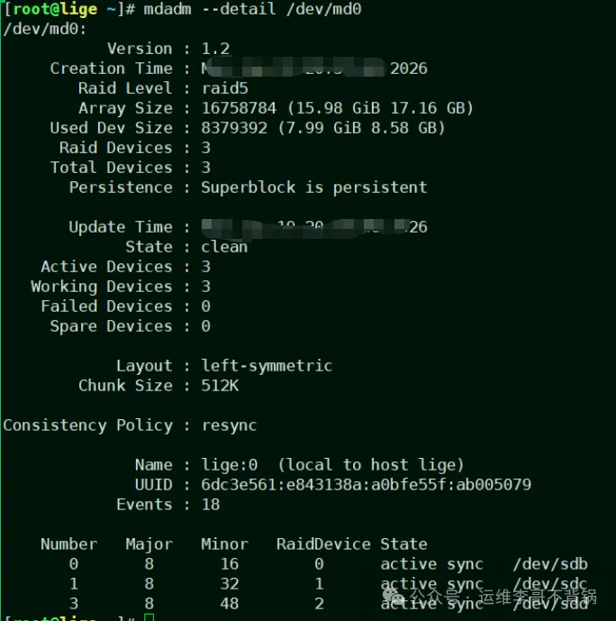
Task: Click the UUID string of the array
Action: point(366,485)
